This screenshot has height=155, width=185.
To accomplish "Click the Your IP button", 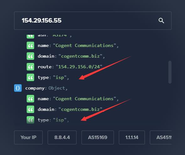I will click(x=28, y=137).
